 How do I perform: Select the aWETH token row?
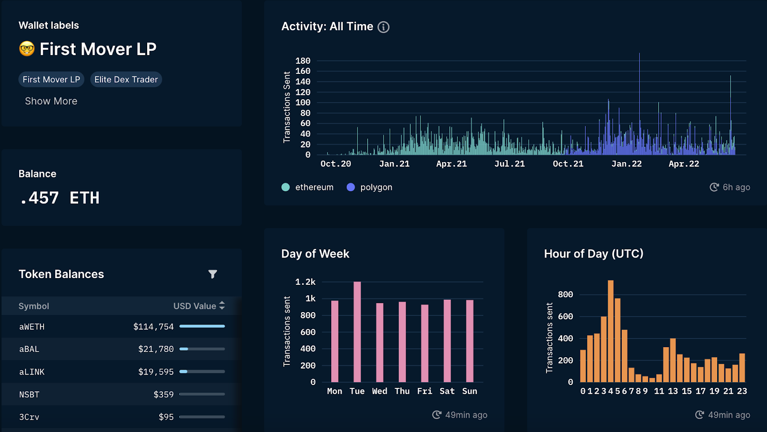tap(122, 327)
